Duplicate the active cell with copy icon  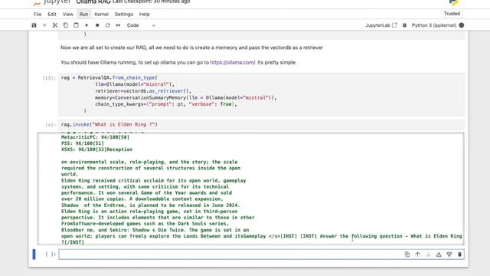(407, 255)
